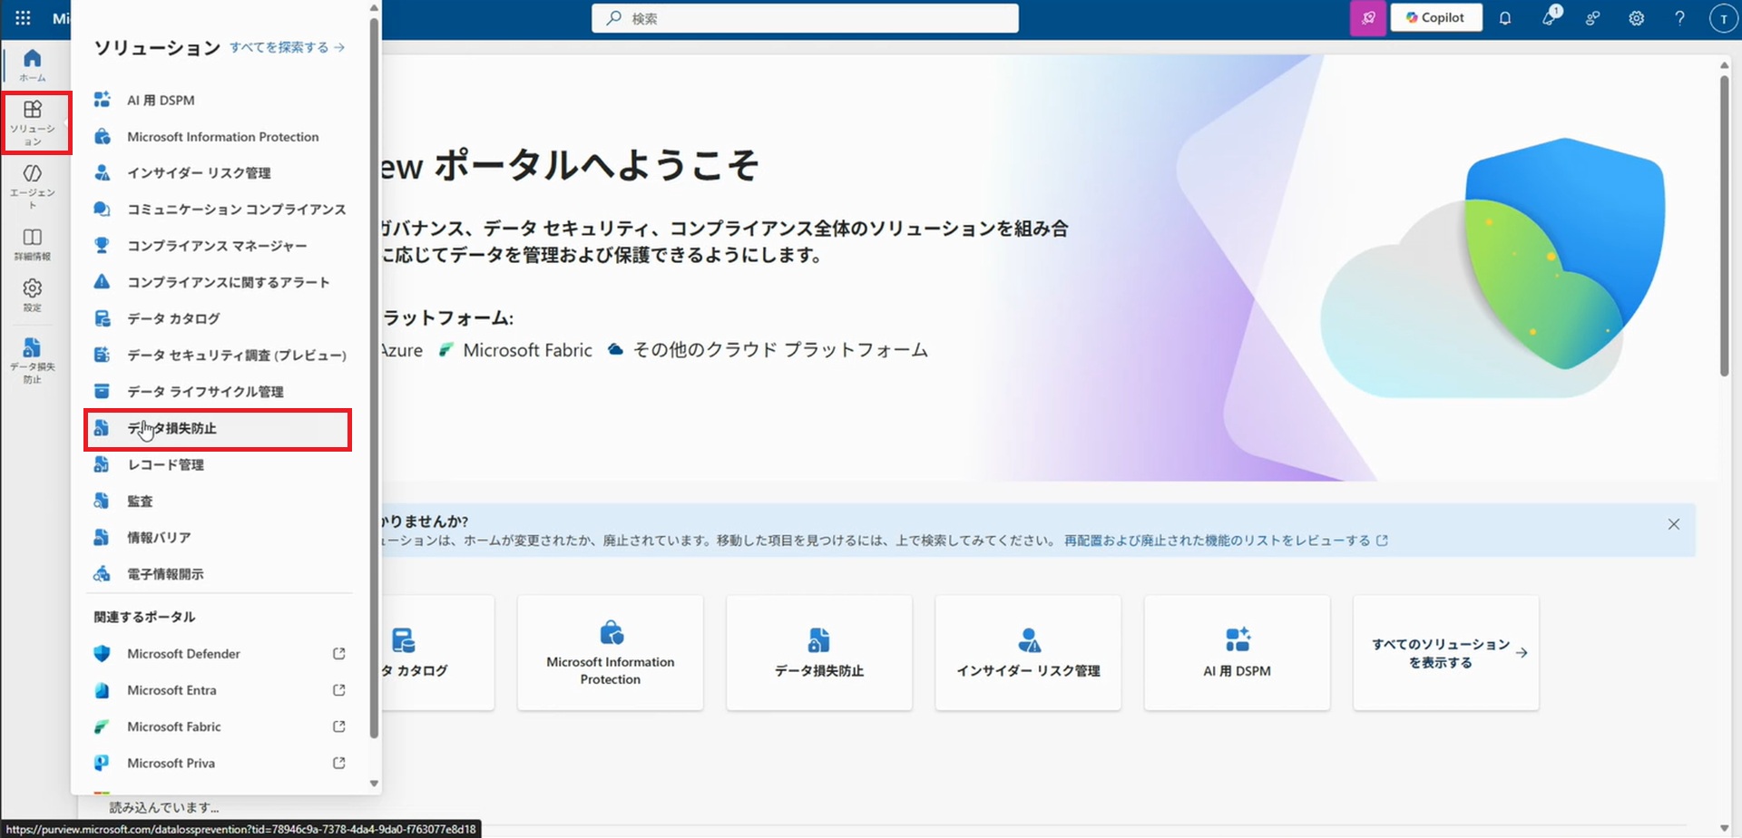
Task: Open the help question mark icon
Action: 1679,18
